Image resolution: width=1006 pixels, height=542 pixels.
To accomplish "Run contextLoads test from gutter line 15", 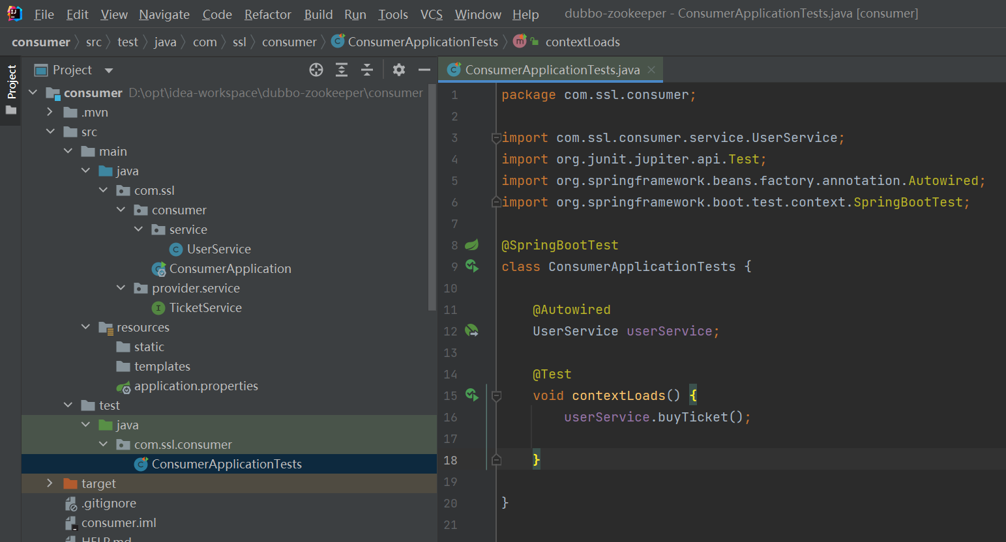I will 471,395.
